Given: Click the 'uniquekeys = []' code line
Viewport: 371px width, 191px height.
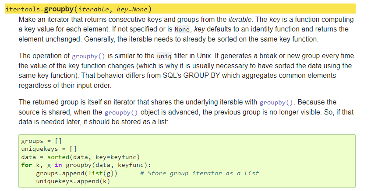Looking at the screenshot, I should [x=49, y=149].
